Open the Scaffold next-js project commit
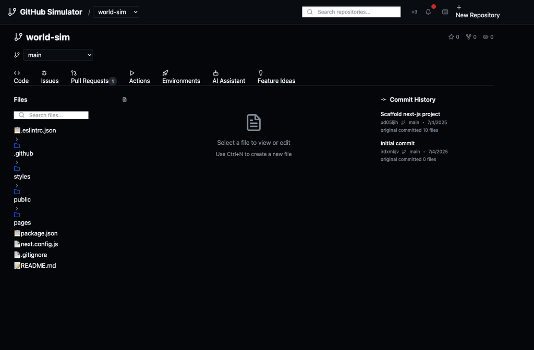 click(x=409, y=114)
